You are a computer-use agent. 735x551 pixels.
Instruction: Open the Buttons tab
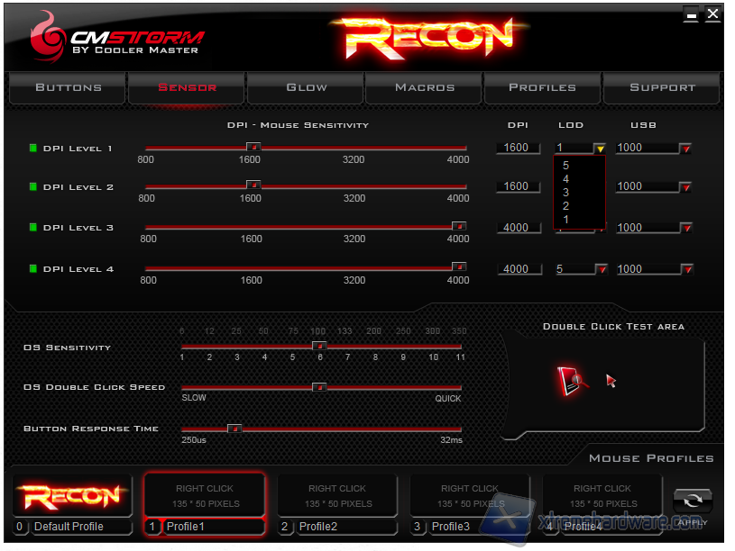point(69,87)
